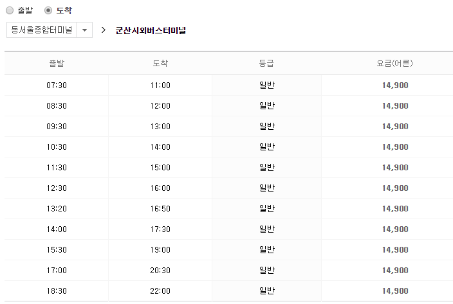Screen dimensions: 453x304
Task: Click the 군산시외버스터미널 destination label
Action: tap(151, 30)
